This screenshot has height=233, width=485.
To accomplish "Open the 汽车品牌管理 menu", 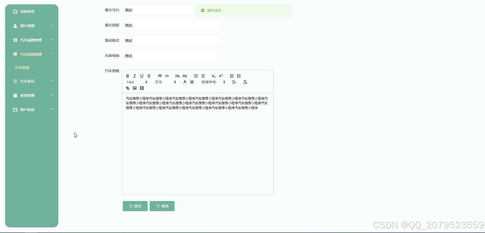I will click(x=32, y=40).
